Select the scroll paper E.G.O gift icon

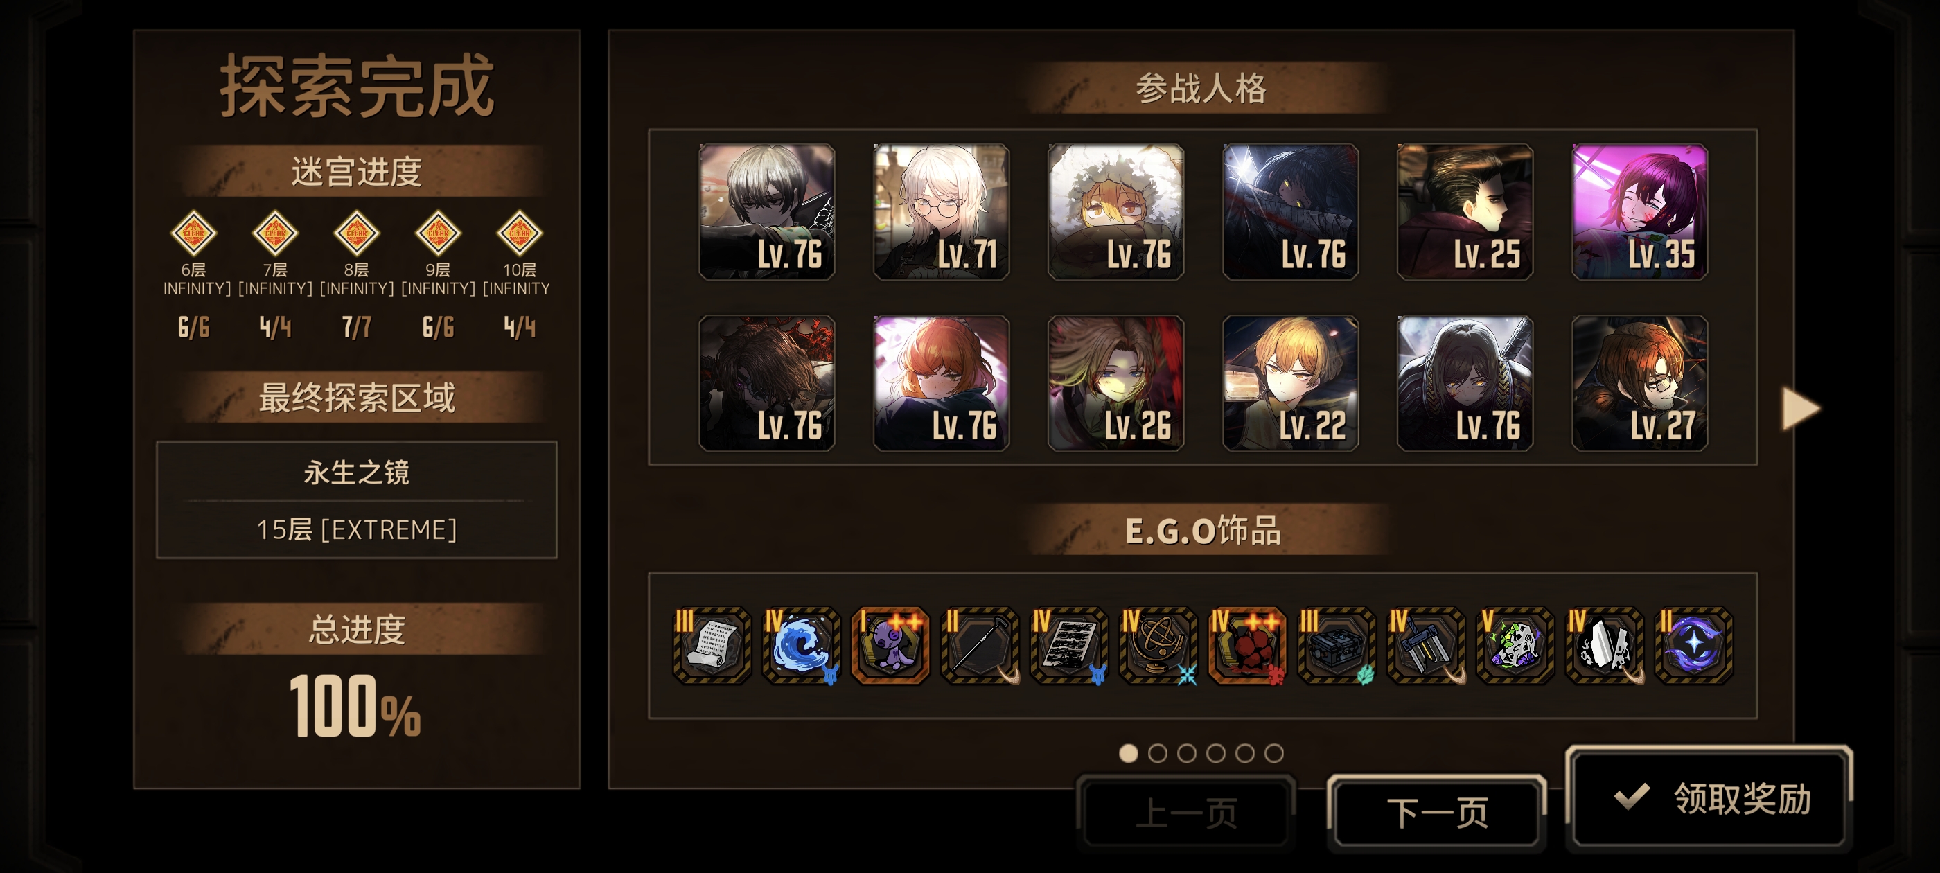click(712, 646)
